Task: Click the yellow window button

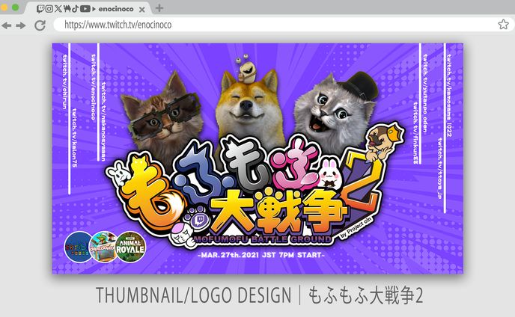Action: click(4, 7)
